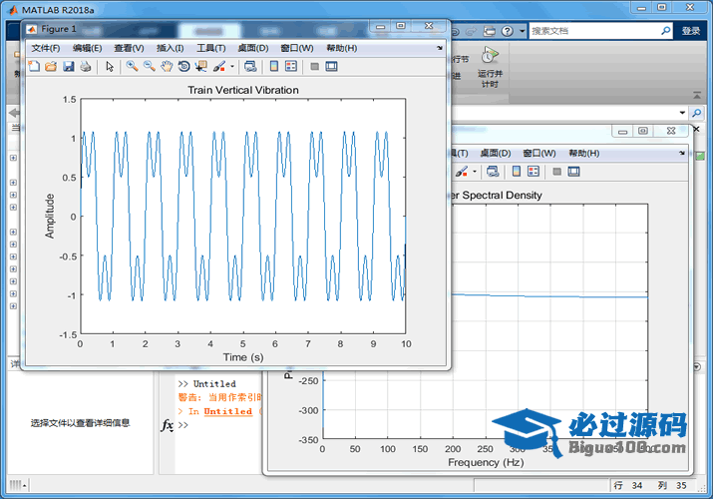Hide plot tools in Figure 1 toolbar
The height and width of the screenshot is (499, 713).
click(314, 67)
